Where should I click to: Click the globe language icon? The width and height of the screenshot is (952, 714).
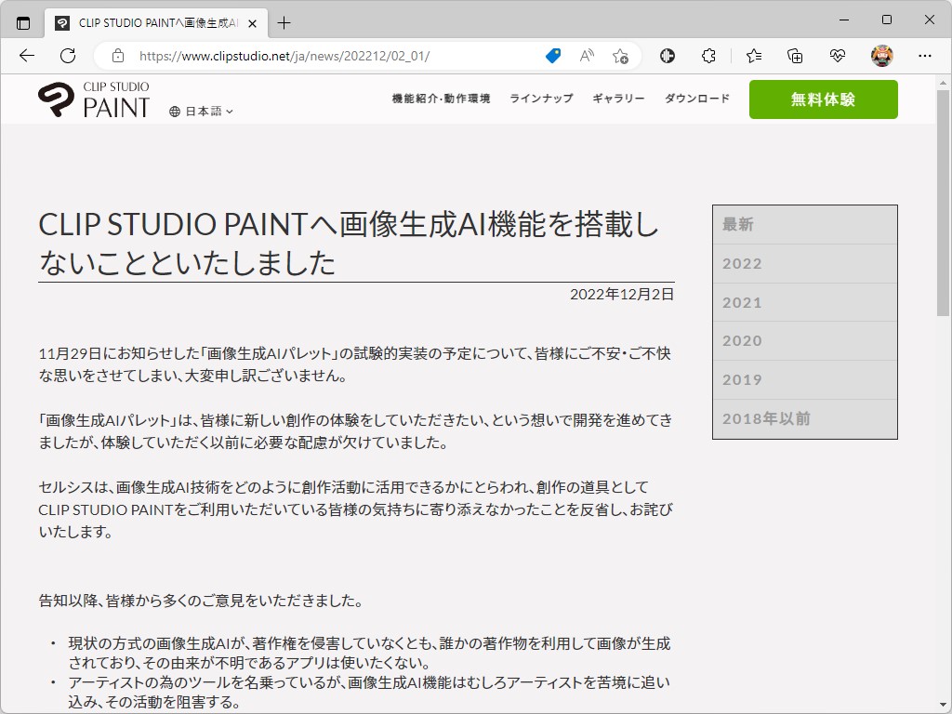coord(175,112)
